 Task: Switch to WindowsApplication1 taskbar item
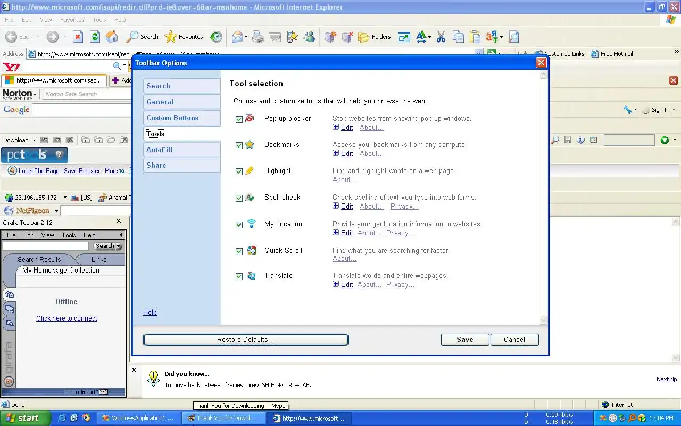click(x=138, y=418)
